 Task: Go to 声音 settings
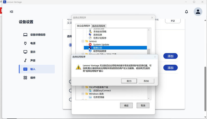pyautogui.click(x=37, y=61)
